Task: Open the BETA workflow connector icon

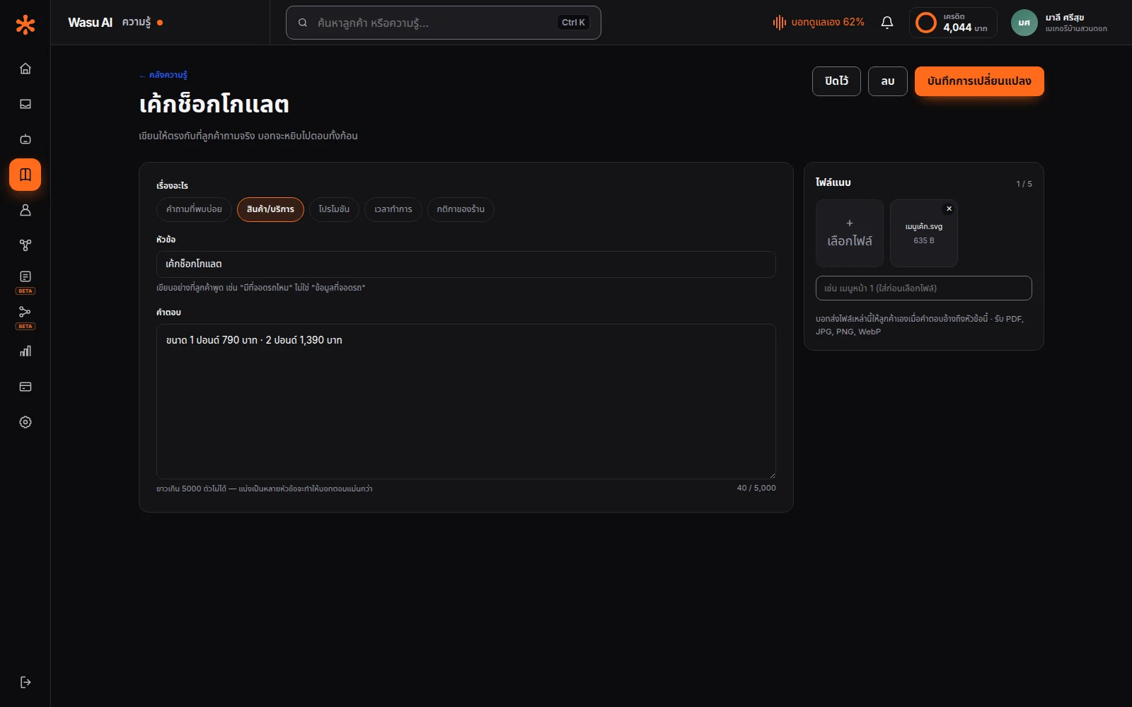Action: [x=25, y=316]
